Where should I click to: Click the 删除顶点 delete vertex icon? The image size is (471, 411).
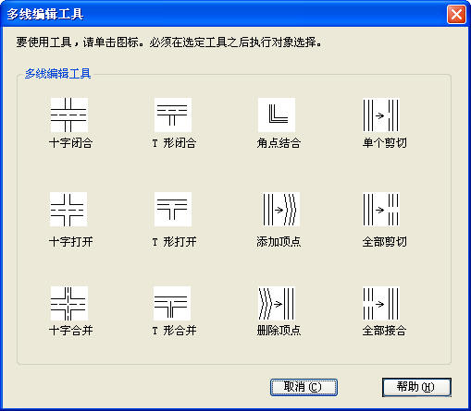pos(277,304)
